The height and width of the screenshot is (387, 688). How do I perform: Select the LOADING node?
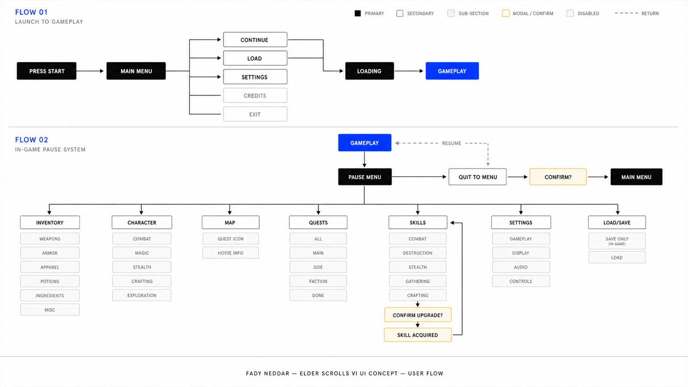[369, 71]
